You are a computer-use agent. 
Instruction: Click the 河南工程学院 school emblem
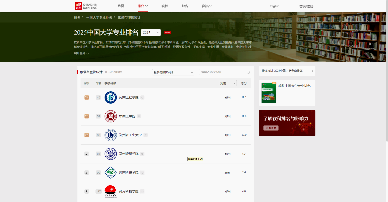tap(111, 97)
